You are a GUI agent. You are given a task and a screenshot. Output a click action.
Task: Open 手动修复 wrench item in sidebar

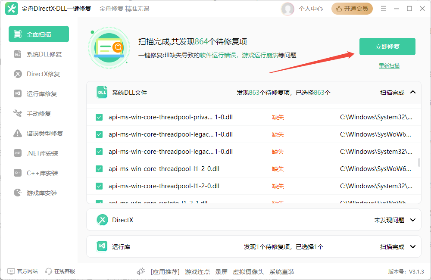(39, 113)
